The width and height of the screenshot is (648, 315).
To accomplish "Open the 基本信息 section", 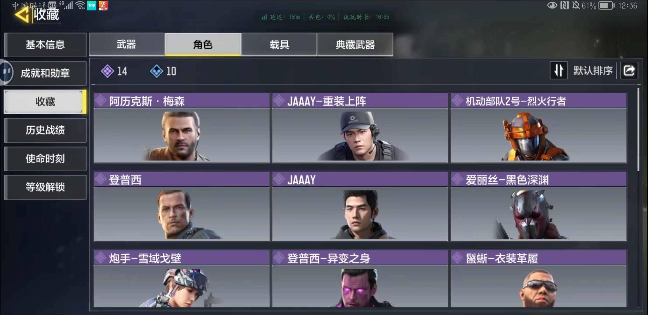I will pyautogui.click(x=45, y=45).
